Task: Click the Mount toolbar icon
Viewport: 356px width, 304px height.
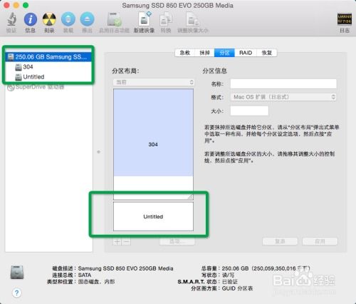Action: [x=68, y=19]
